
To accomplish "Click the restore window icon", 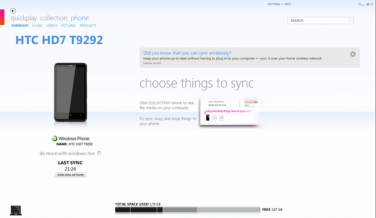I will tap(368, 4).
